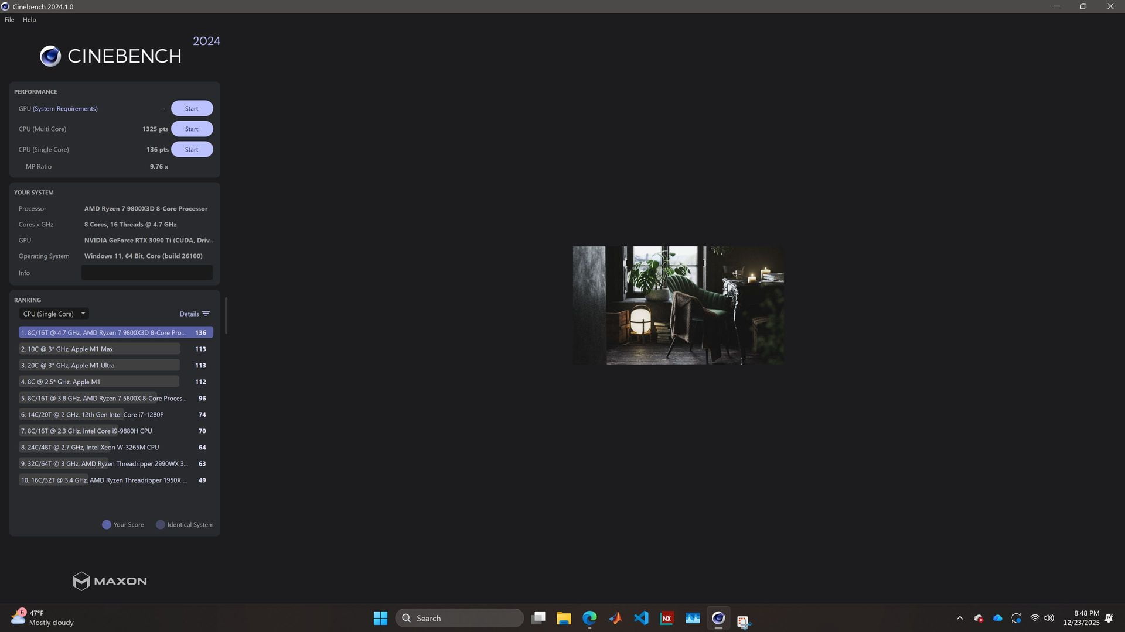Open Visual Studio Code from the taskbar
This screenshot has height=632, width=1125.
pos(641,618)
